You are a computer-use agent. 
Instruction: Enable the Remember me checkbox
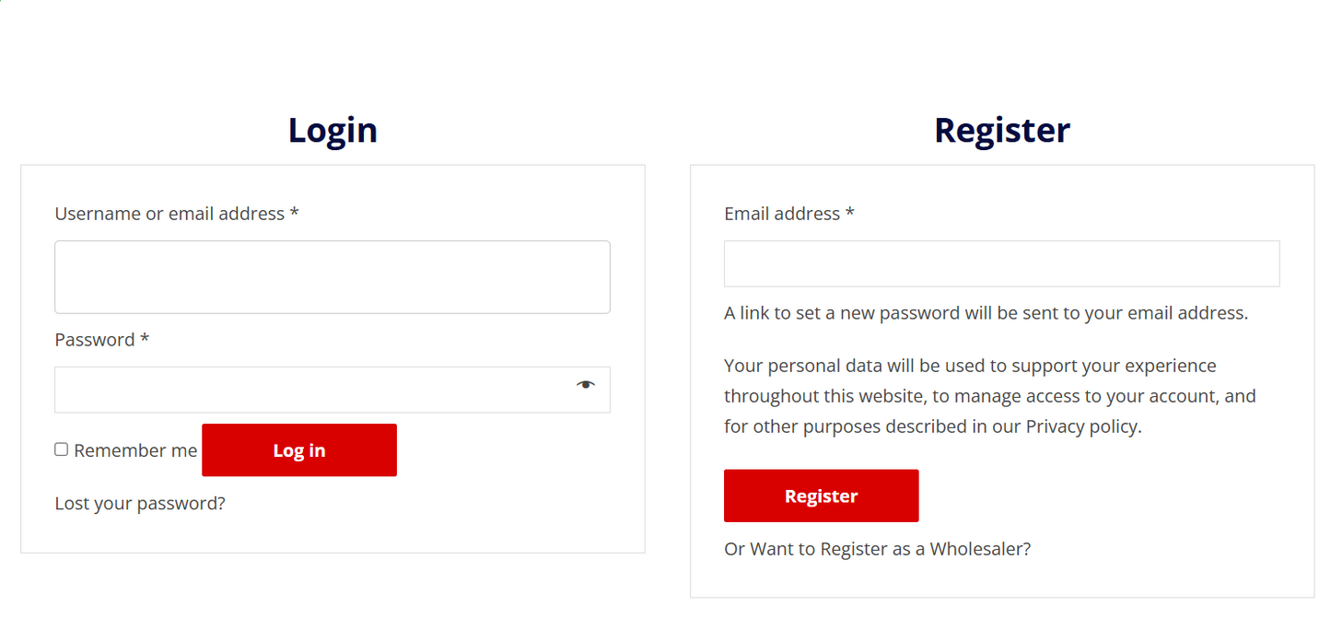click(x=62, y=449)
